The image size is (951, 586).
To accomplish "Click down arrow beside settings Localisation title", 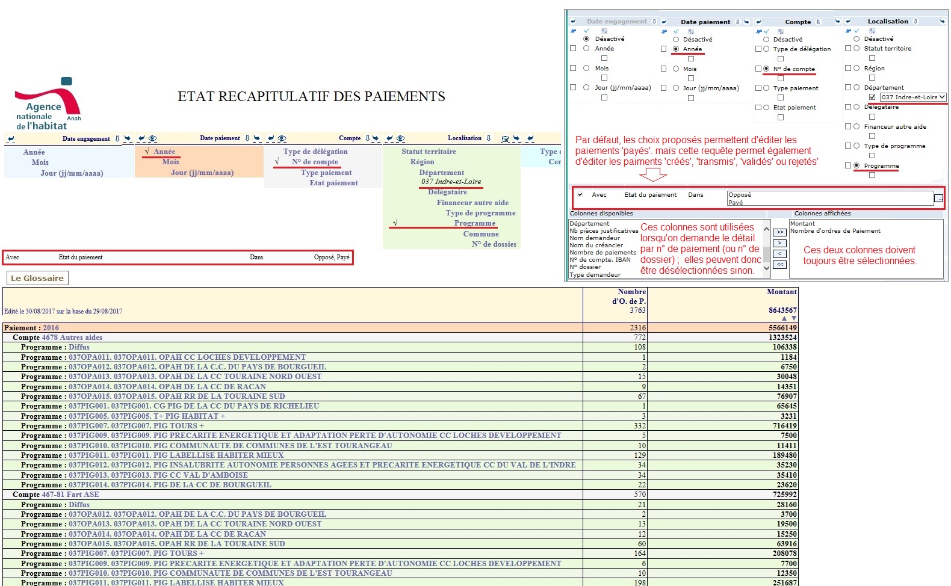I will point(915,21).
